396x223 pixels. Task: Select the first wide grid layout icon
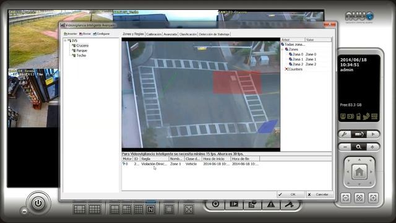pos(80,209)
